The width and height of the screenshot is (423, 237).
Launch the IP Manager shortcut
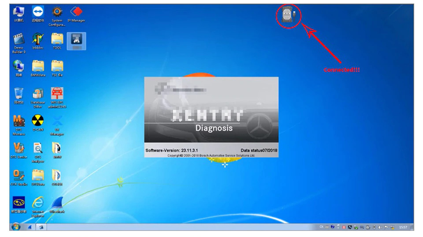point(76,14)
